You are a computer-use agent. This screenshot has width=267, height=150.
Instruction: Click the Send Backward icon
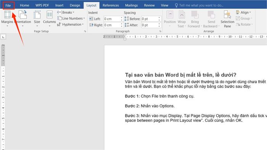[211, 15]
